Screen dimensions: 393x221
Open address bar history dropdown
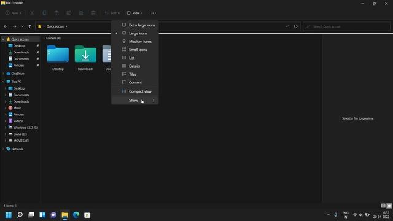coord(287,26)
